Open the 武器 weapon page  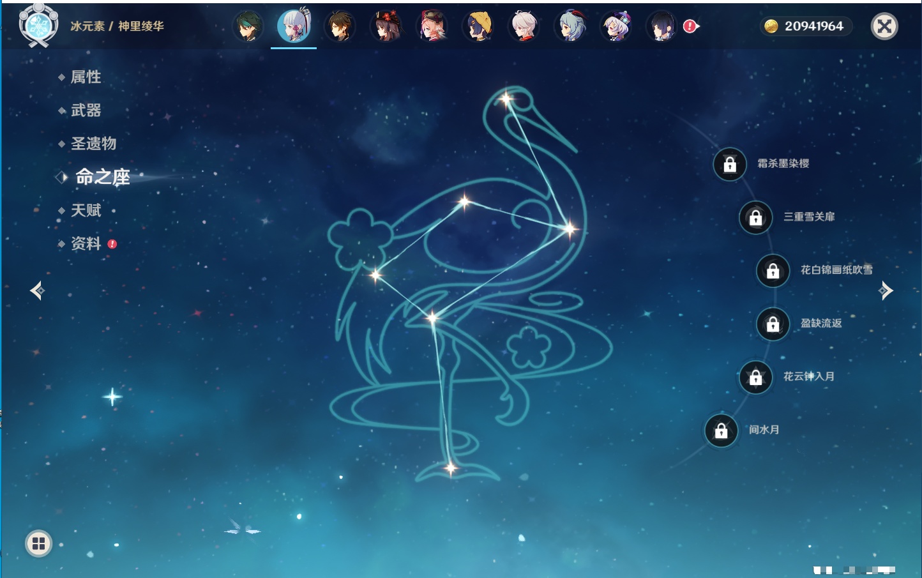click(x=86, y=110)
